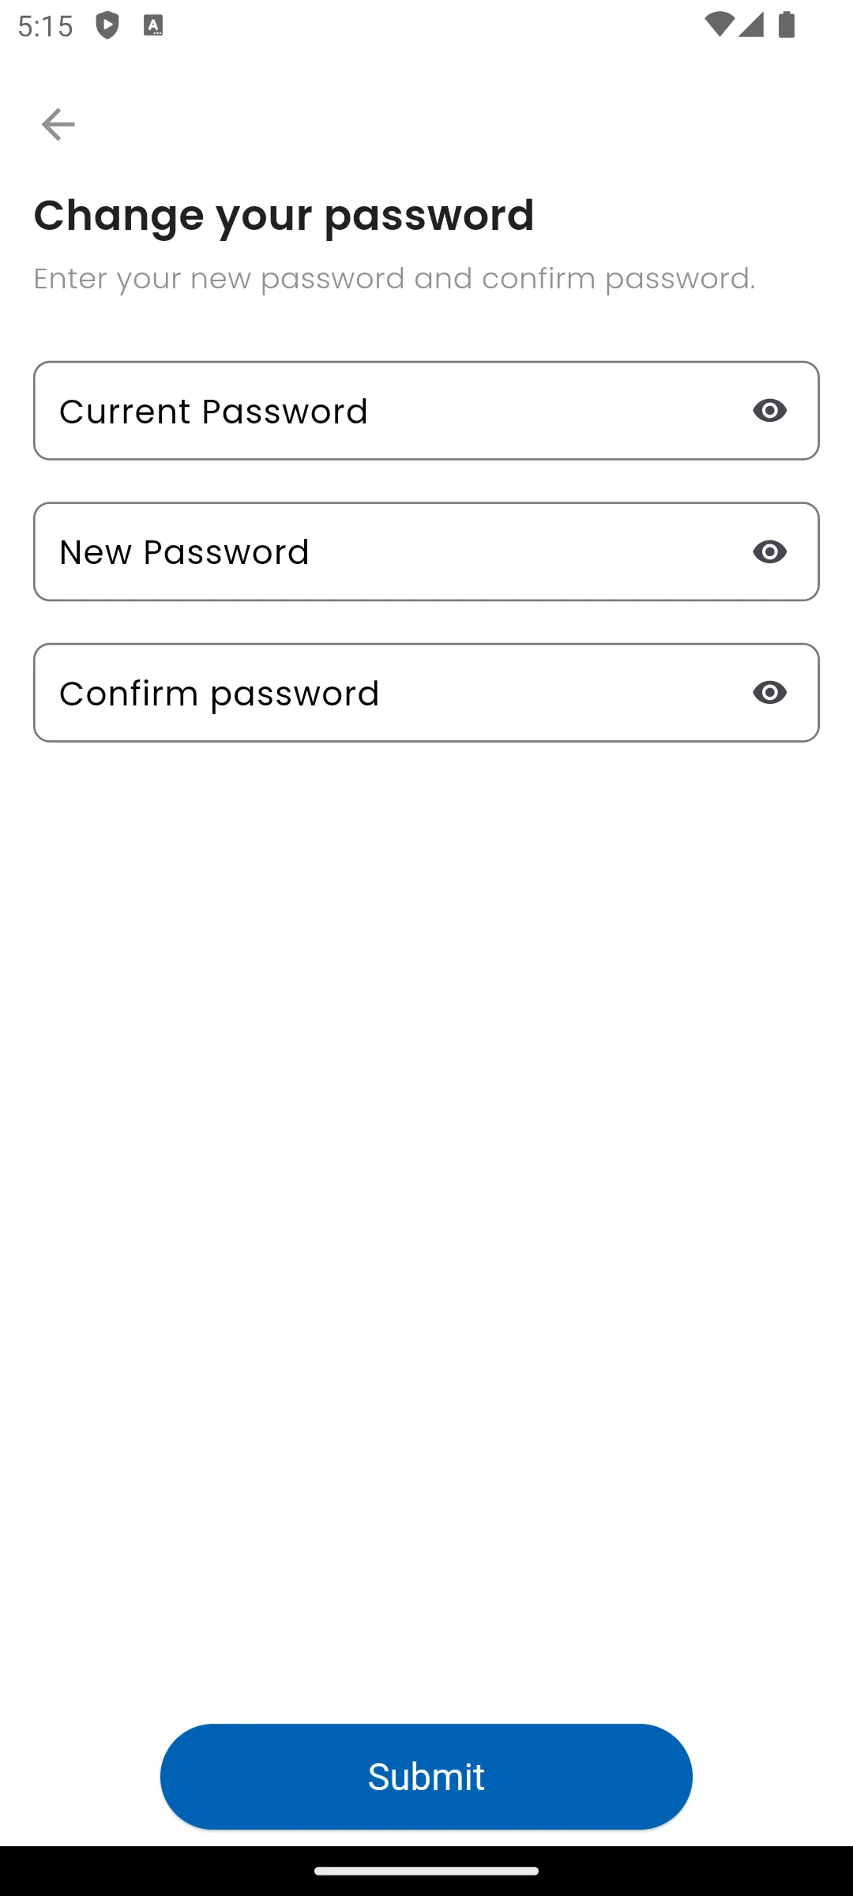Tap the "Enter your new password" subtitle
This screenshot has height=1896, width=853.
click(394, 278)
